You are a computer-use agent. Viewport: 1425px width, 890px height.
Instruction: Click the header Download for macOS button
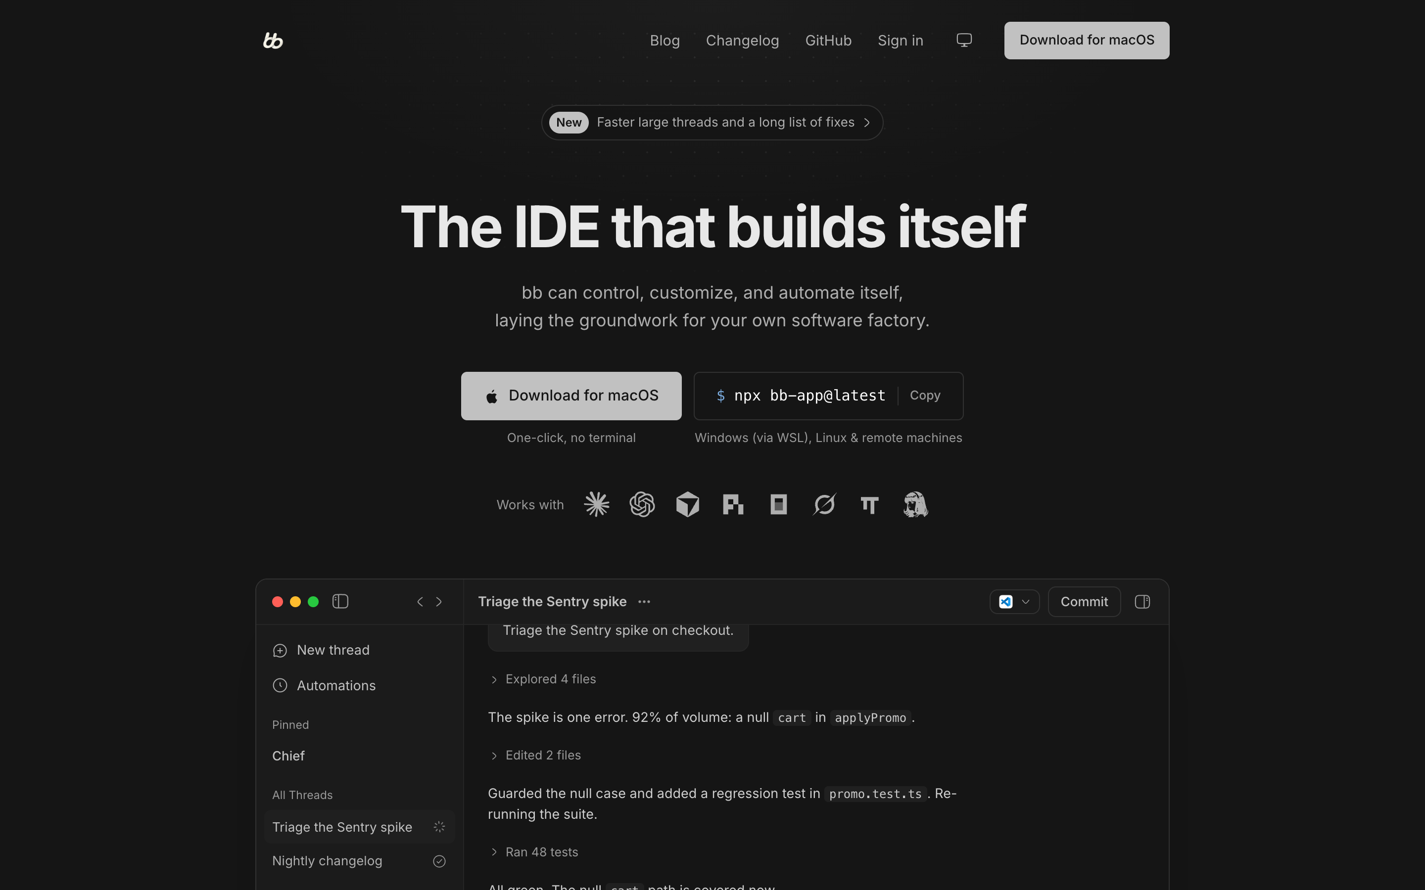point(1087,40)
